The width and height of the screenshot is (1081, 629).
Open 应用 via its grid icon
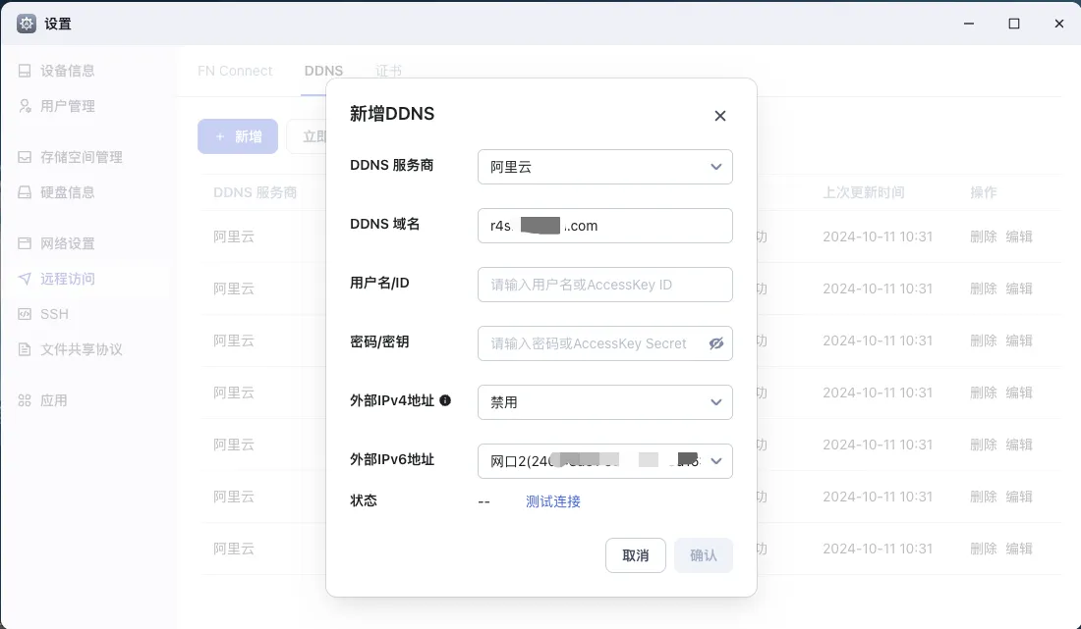coord(25,400)
